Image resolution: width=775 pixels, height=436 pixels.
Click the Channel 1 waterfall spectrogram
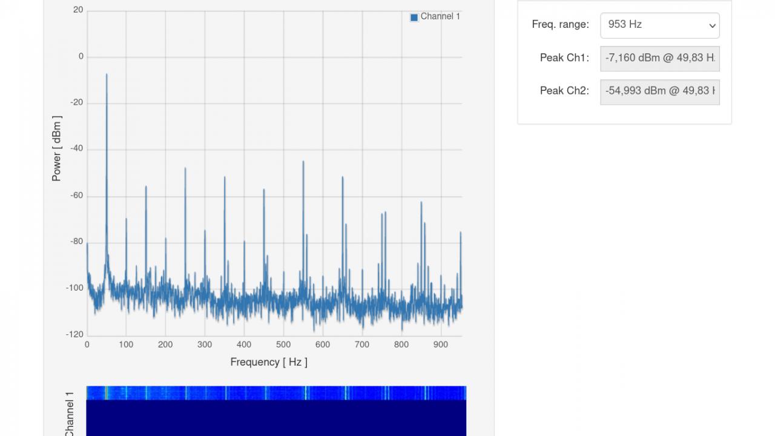click(x=276, y=411)
